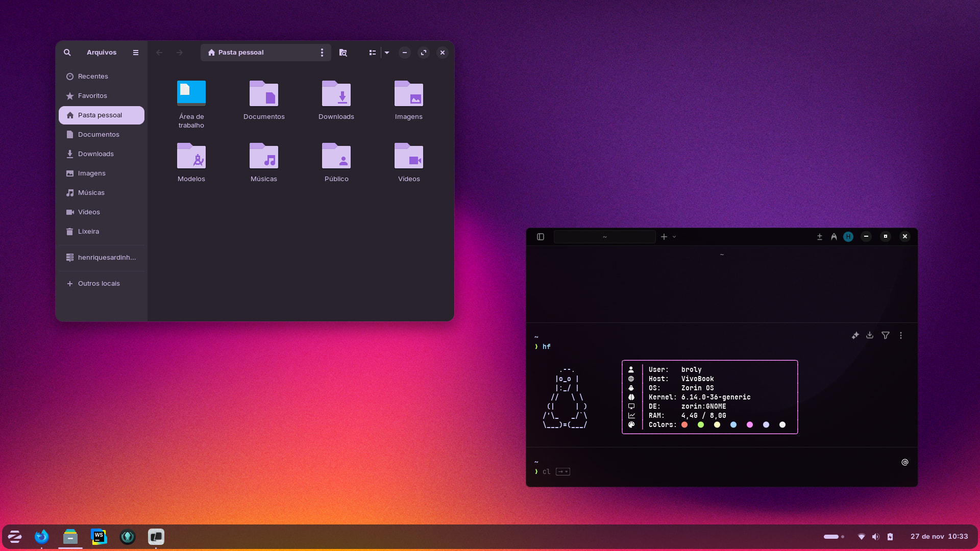Click the @ mention icon near the prompt
980x551 pixels.
(x=904, y=462)
